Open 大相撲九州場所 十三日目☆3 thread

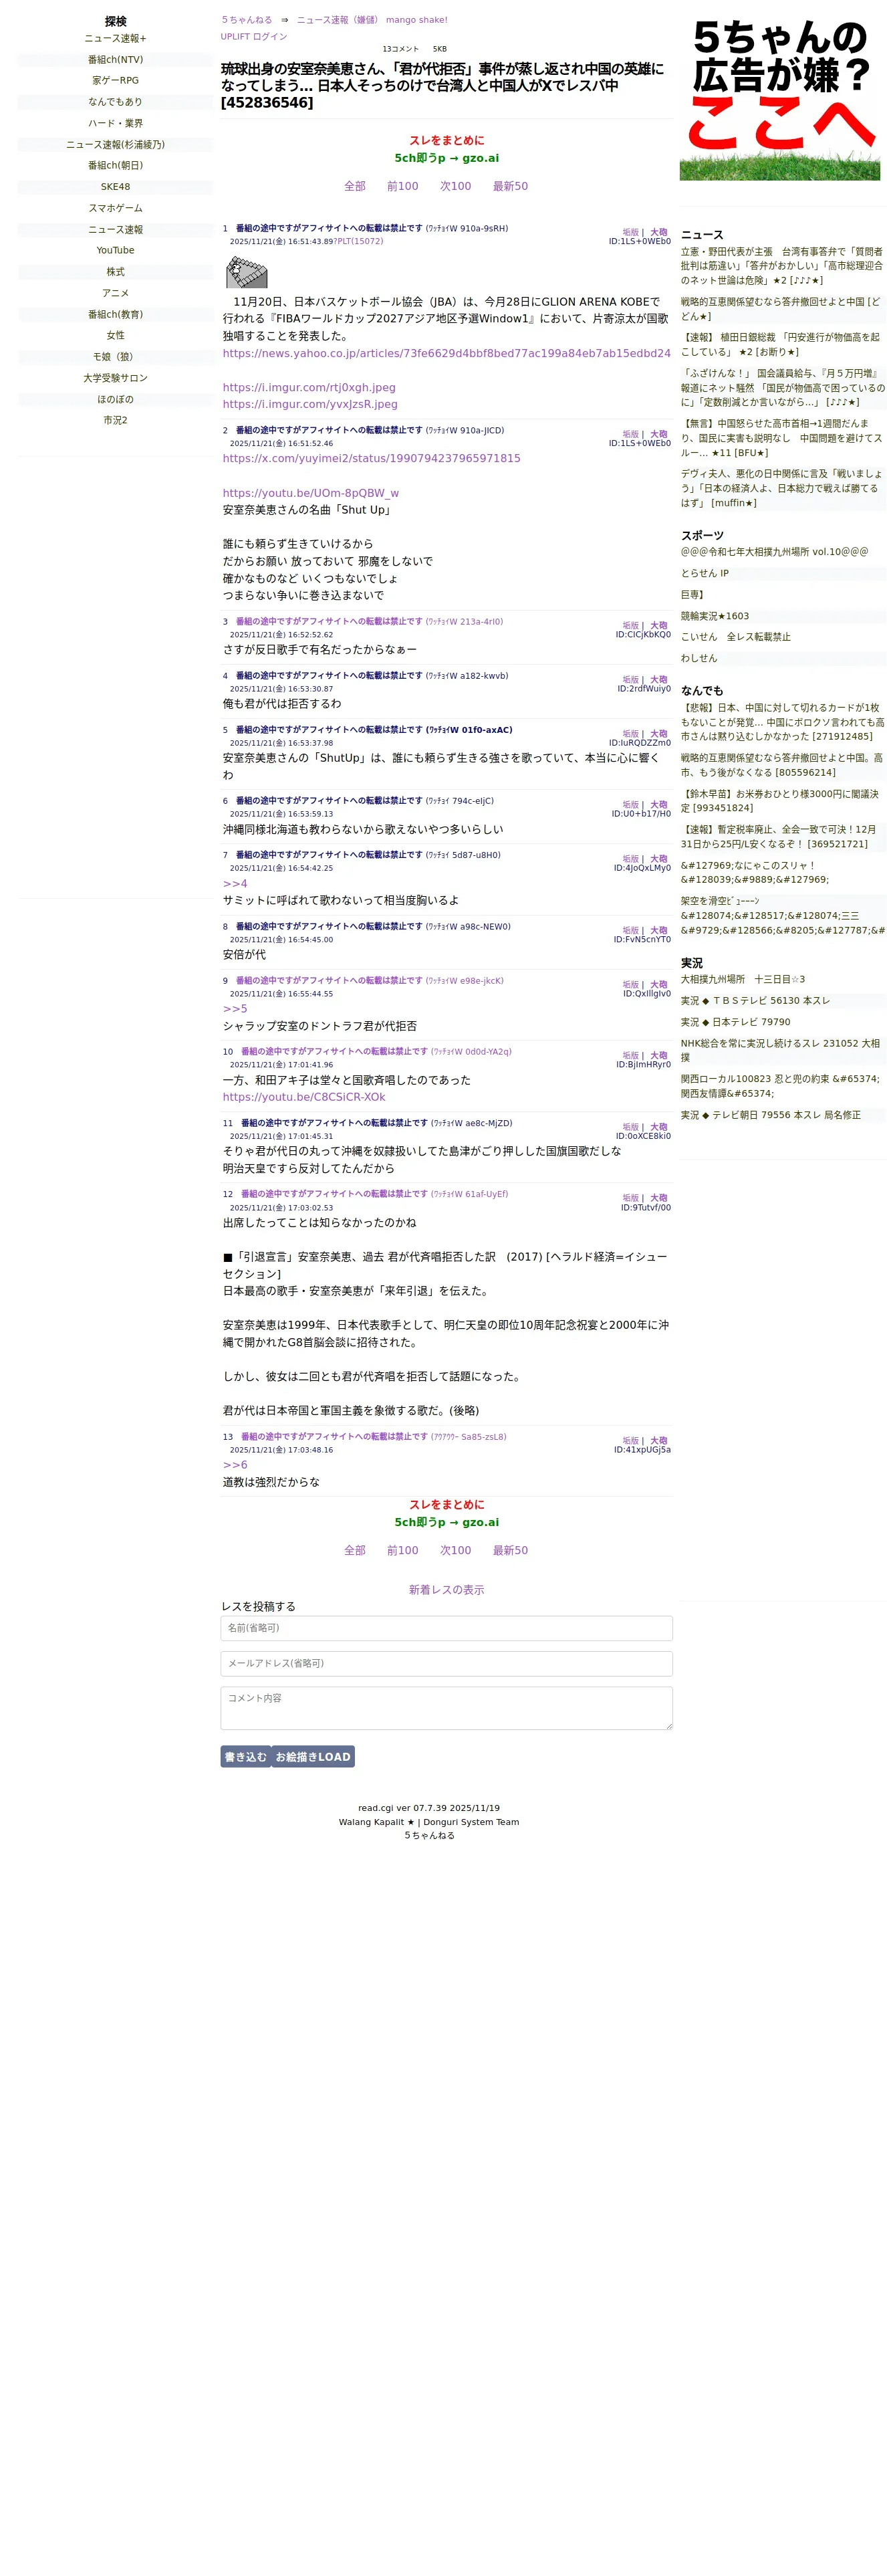(743, 979)
